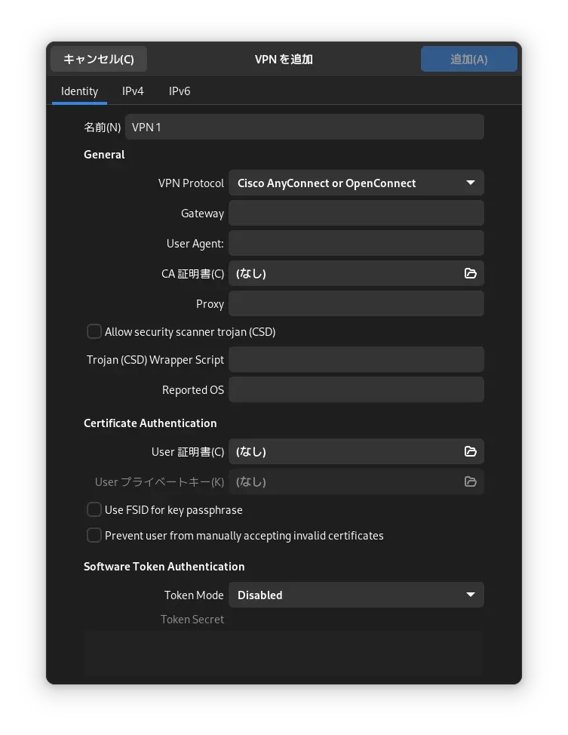Select the Identity tab
Viewport: 568px width, 735px height.
pyautogui.click(x=80, y=91)
